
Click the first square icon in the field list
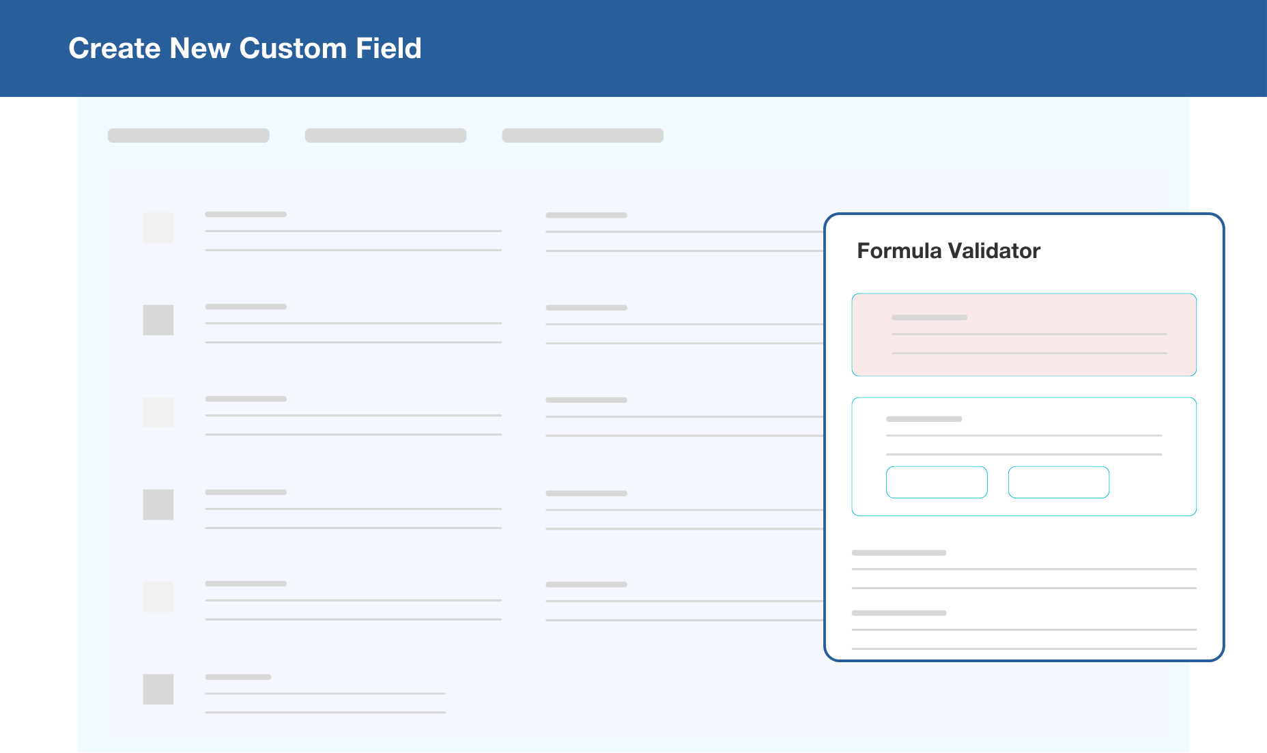click(x=158, y=227)
